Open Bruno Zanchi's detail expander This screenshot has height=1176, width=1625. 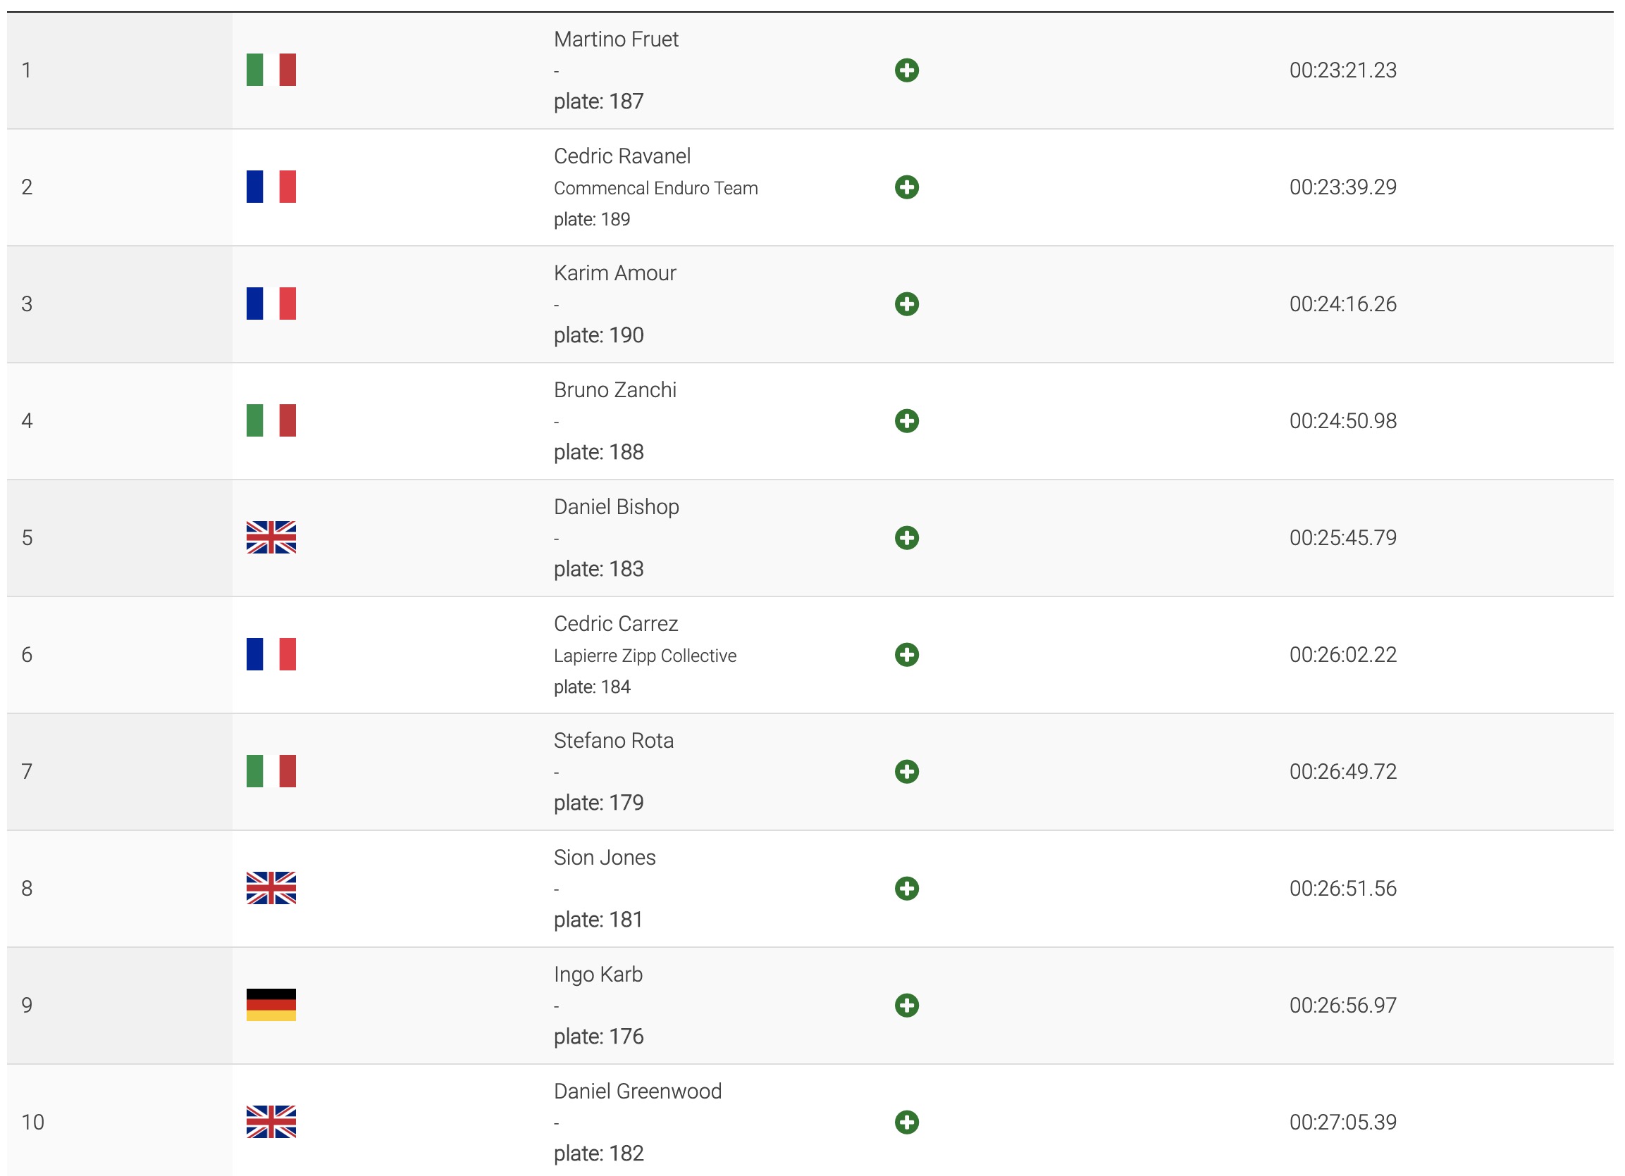click(x=906, y=420)
